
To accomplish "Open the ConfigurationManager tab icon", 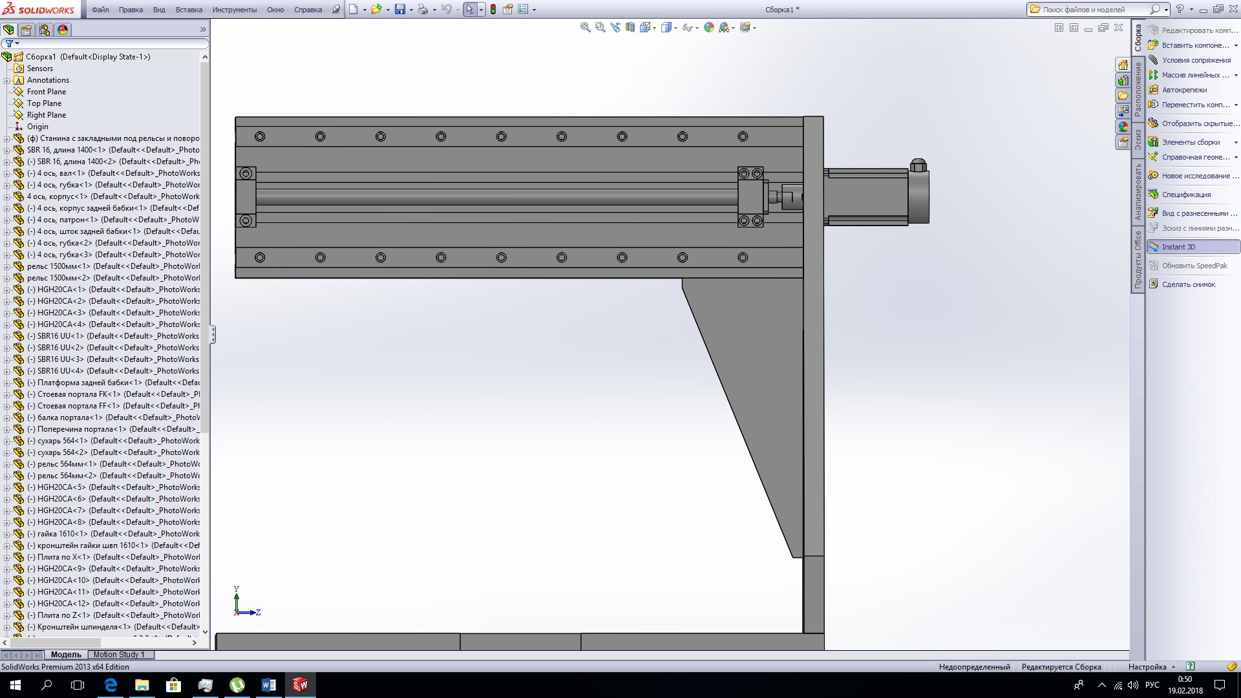I will (45, 30).
